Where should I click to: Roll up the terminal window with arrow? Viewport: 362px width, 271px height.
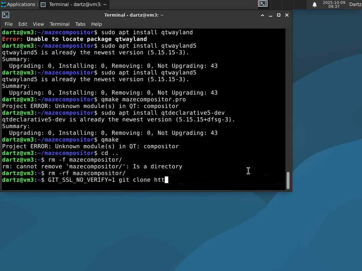click(x=263, y=15)
